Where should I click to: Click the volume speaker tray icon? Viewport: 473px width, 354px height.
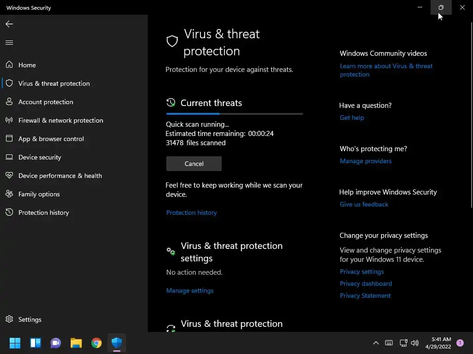[x=415, y=343]
